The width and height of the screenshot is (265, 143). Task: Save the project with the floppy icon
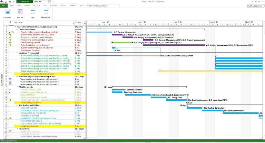tap(6, 2)
